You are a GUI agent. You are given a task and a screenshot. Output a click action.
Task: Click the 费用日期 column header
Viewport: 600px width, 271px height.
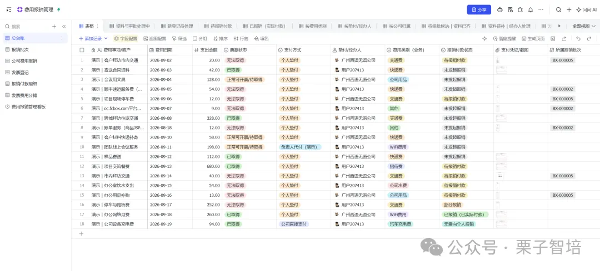[170, 50]
